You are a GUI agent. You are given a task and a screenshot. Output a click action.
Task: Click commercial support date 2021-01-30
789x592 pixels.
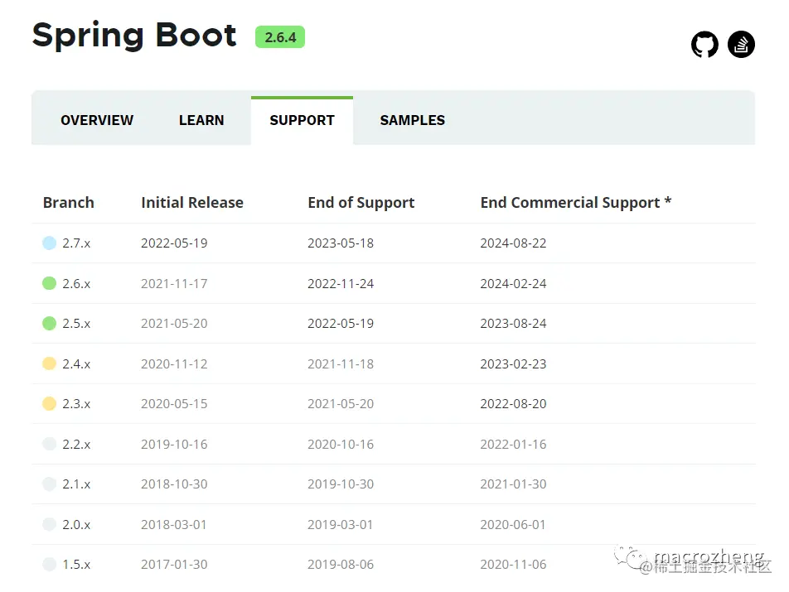513,484
